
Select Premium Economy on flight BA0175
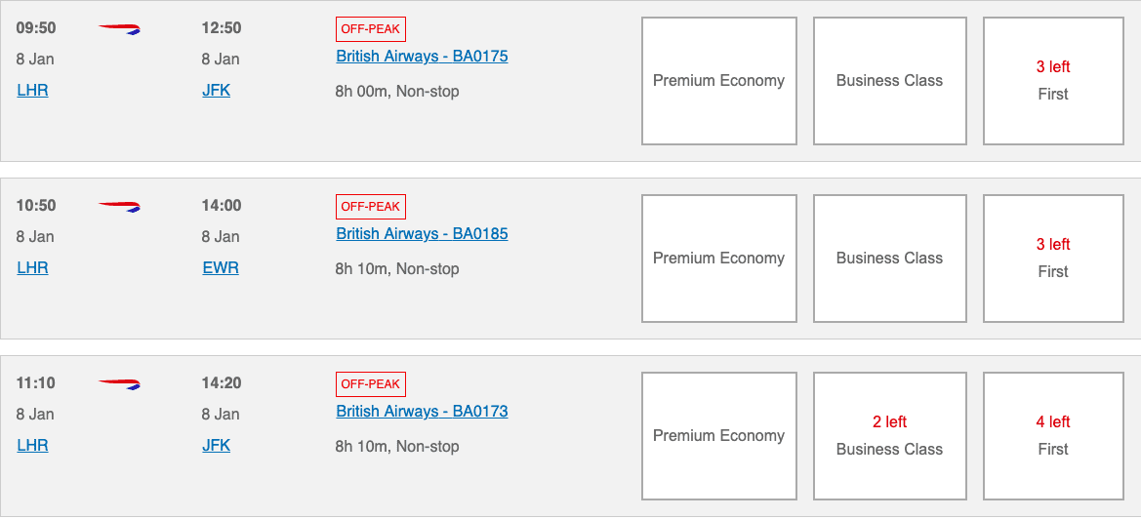[x=718, y=81]
